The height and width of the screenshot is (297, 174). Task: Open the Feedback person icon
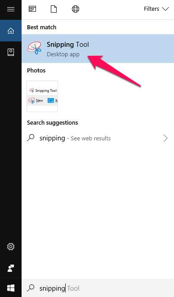click(11, 268)
